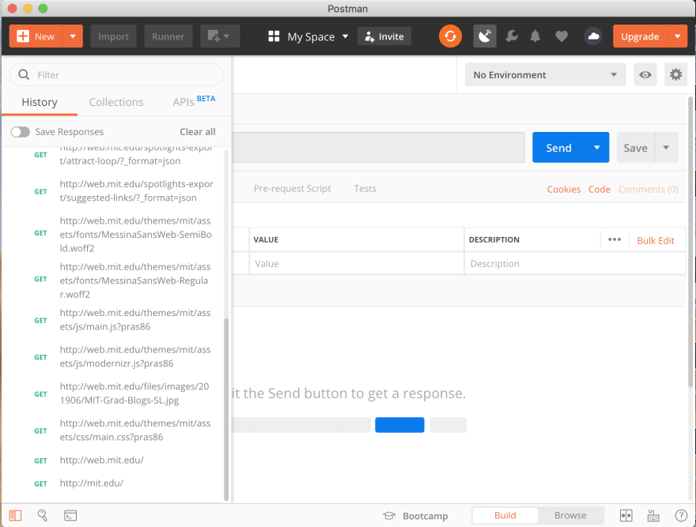Toggle the sidebar icon in status bar
This screenshot has height=527, width=696.
(15, 515)
